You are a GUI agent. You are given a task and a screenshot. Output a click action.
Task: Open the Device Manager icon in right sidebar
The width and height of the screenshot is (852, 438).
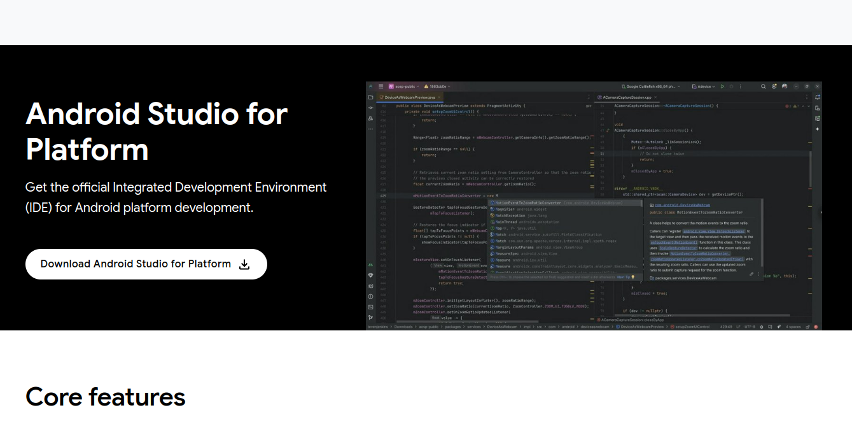(818, 108)
